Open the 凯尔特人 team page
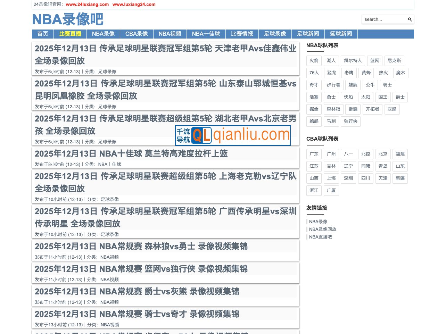Screen dimensions: 446x334 [353, 60]
